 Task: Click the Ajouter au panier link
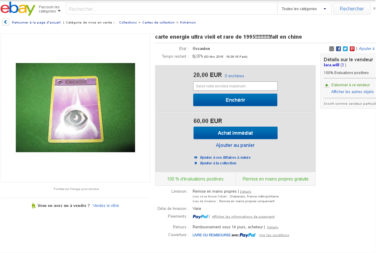click(x=235, y=145)
